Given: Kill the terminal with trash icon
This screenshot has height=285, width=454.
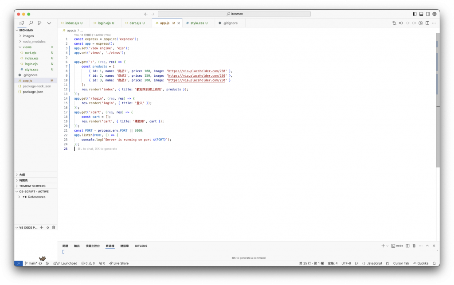Looking at the screenshot, I should tap(414, 246).
